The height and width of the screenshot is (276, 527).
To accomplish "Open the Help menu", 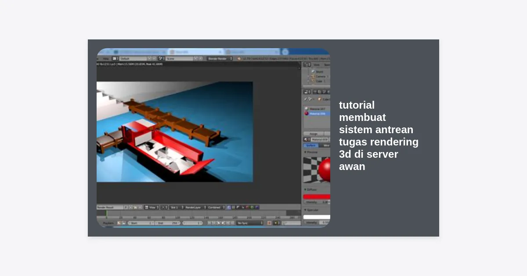I will [x=105, y=58].
